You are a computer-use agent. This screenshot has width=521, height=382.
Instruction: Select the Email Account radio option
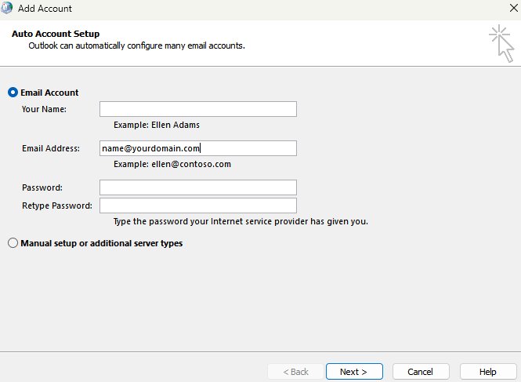click(13, 93)
